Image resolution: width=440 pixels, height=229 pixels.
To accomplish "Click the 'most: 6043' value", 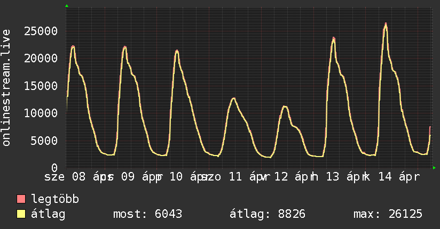I will pyautogui.click(x=147, y=214).
